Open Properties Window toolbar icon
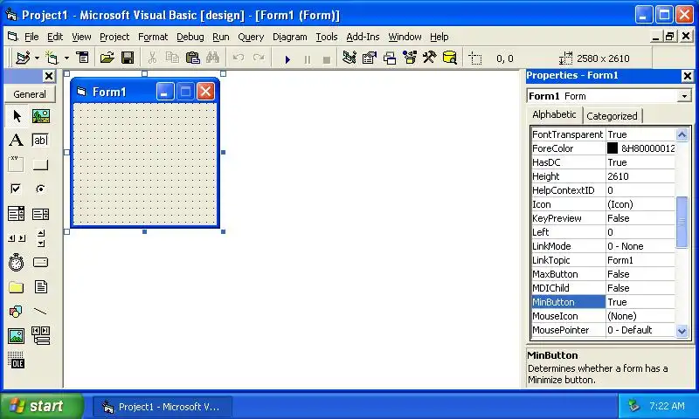Image resolution: width=699 pixels, height=419 pixels. [369, 58]
